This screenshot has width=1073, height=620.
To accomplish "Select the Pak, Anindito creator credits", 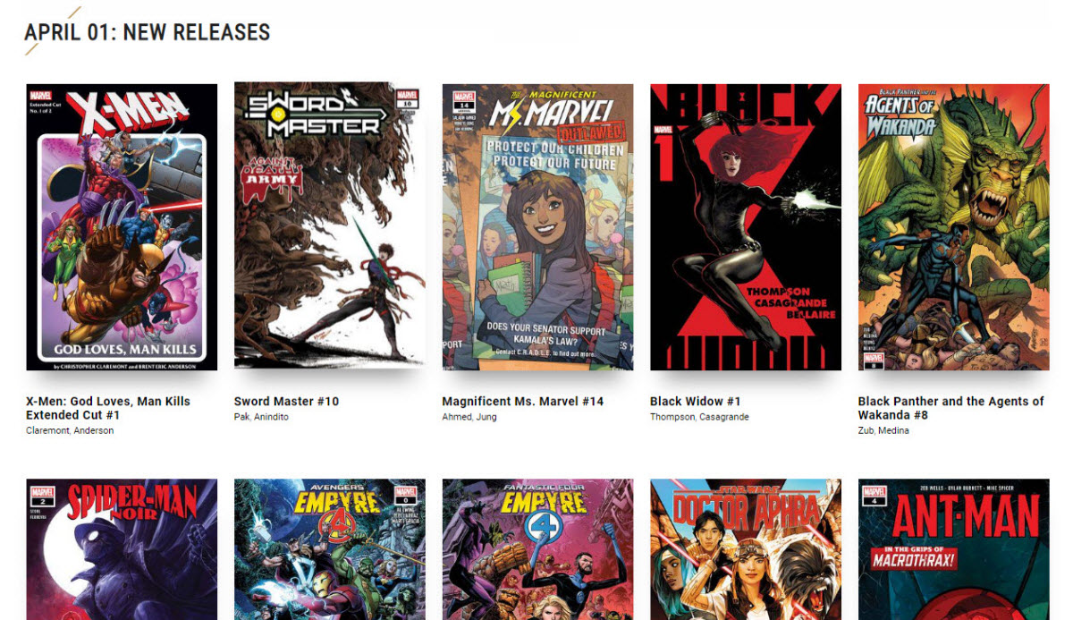I will point(261,417).
